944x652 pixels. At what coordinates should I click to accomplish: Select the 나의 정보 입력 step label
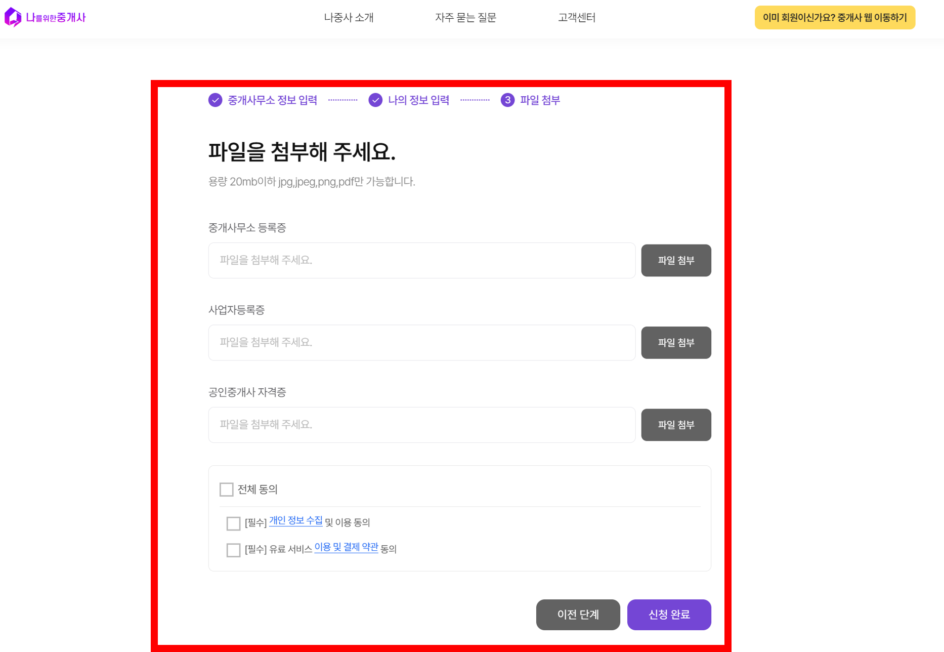pyautogui.click(x=418, y=100)
